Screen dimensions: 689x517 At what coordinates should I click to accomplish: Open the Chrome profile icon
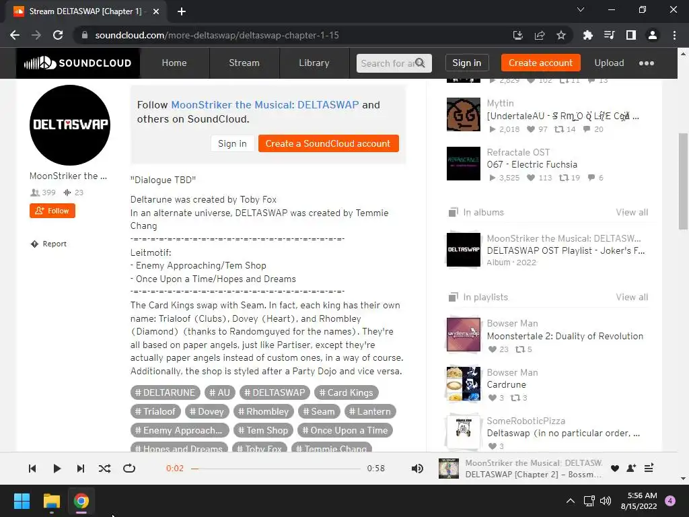point(653,35)
